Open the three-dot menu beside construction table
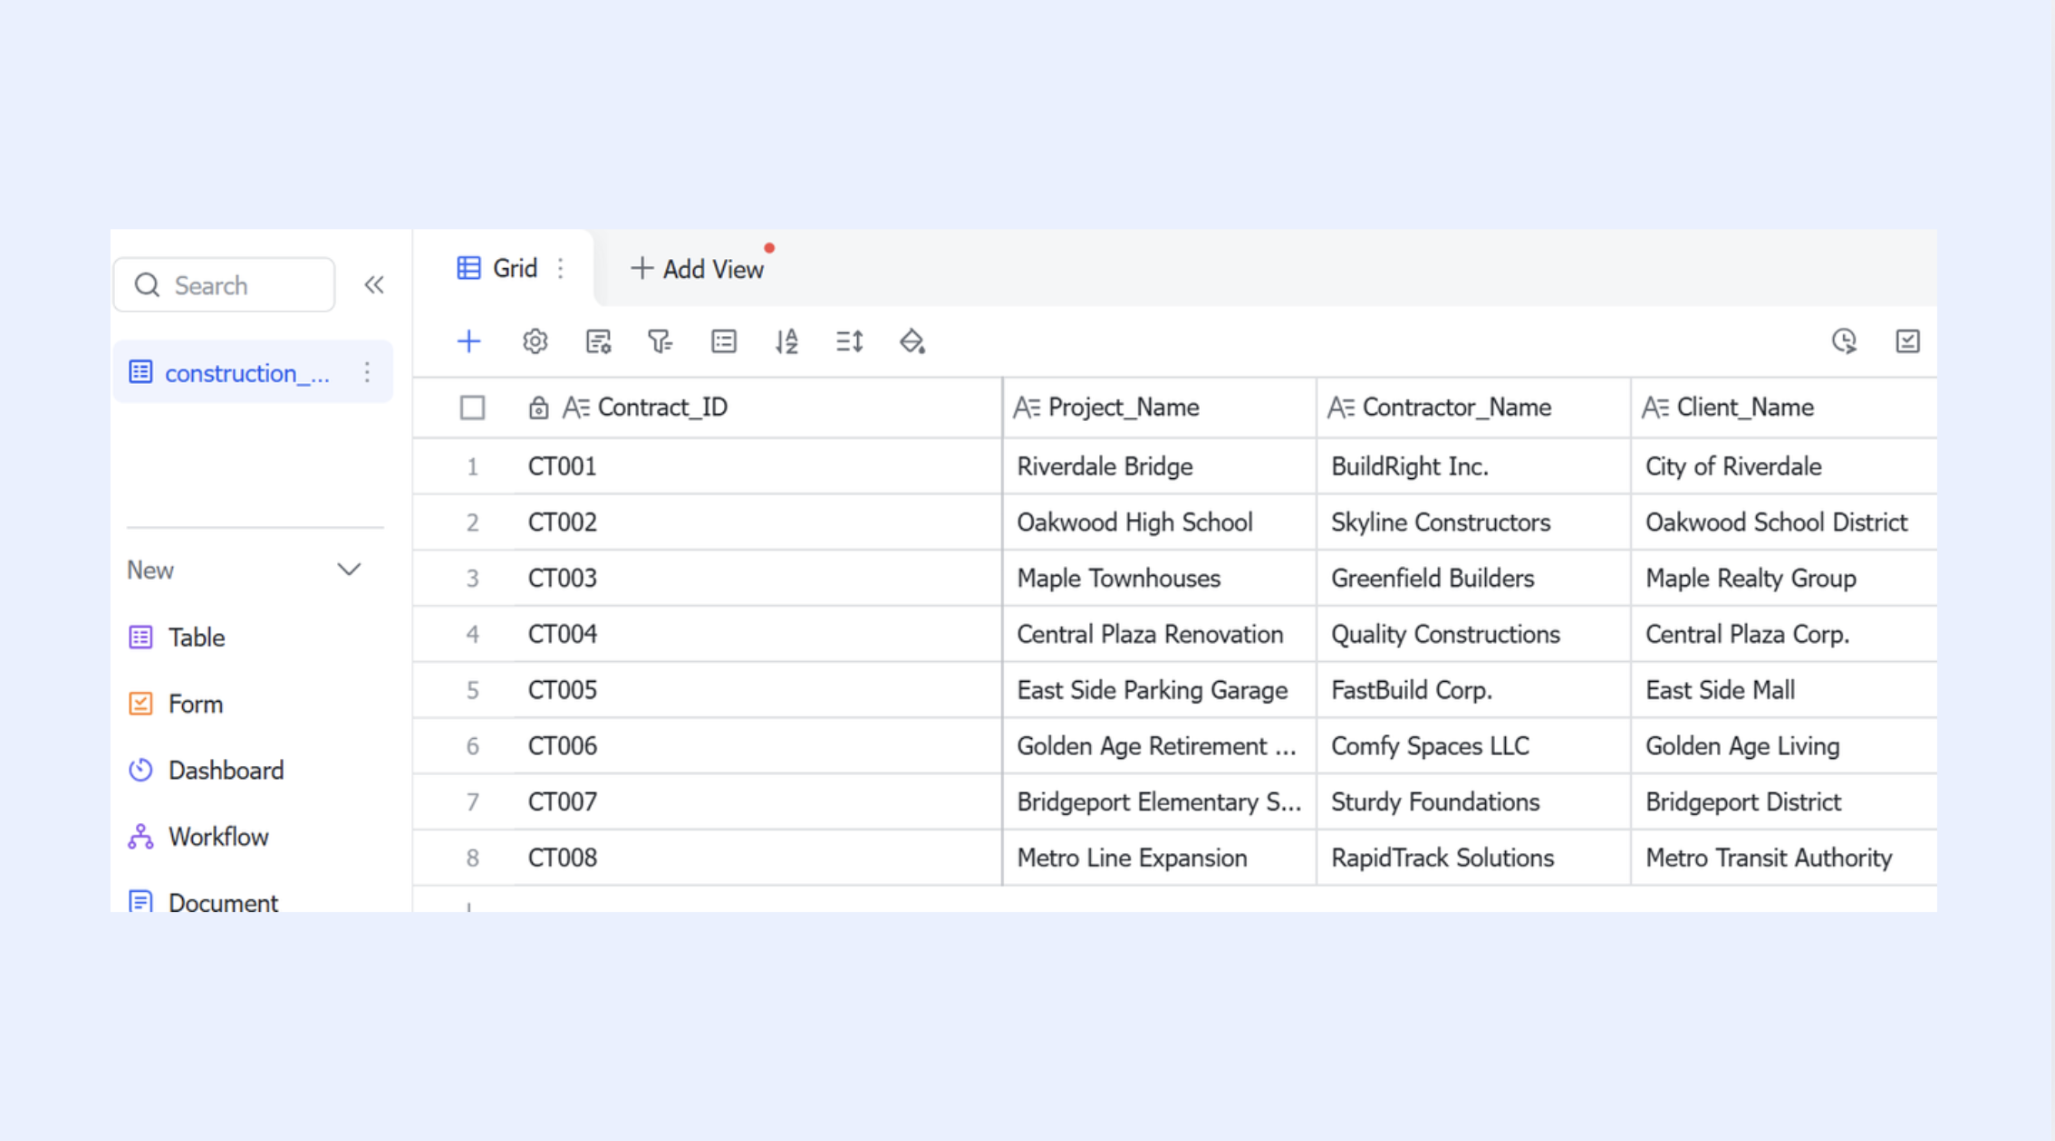This screenshot has height=1141, width=2055. [367, 372]
